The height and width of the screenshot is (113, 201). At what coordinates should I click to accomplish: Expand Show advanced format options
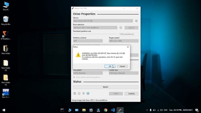tap(87, 77)
